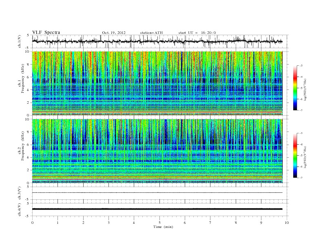
Task: Click the 'station=ATH' header label
Action: (x=151, y=33)
